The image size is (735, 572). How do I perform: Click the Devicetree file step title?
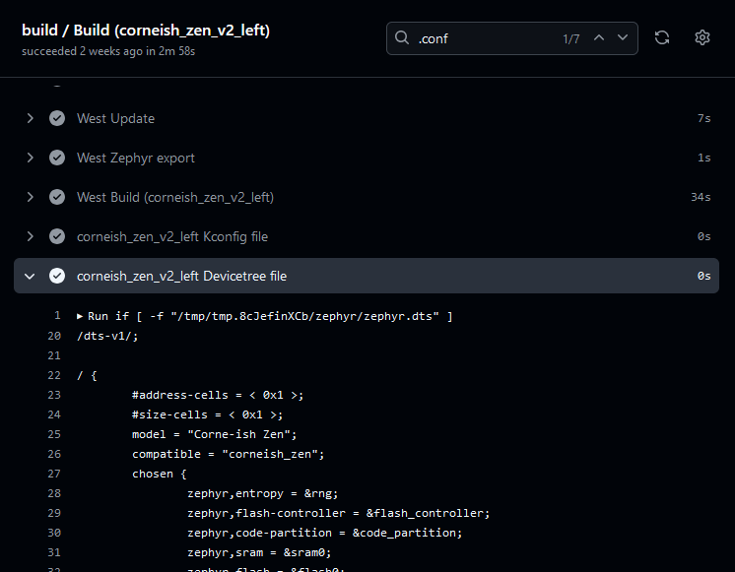point(181,276)
